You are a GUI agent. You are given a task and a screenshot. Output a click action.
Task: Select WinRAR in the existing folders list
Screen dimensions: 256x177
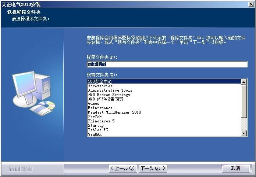(164, 134)
